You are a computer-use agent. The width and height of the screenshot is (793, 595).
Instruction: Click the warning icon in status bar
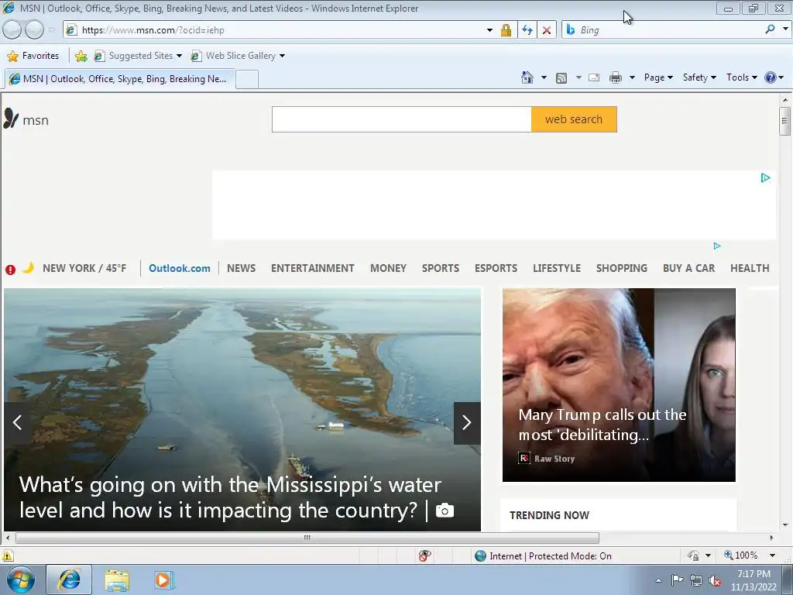coord(8,556)
